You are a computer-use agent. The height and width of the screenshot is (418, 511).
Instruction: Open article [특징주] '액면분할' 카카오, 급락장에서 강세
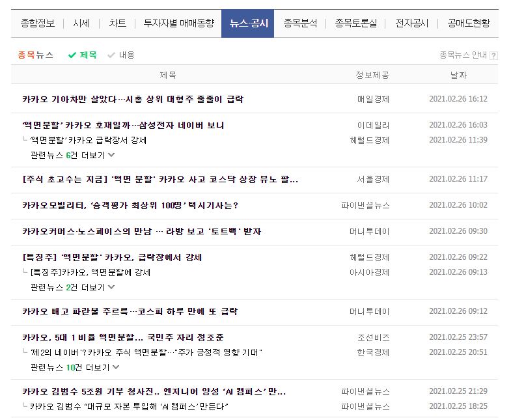click(112, 258)
